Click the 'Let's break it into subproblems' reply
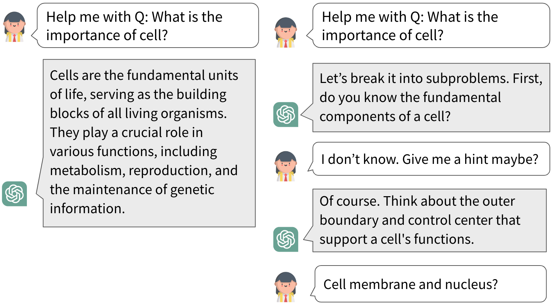Image resolution: width=553 pixels, height=306 pixels. [431, 98]
